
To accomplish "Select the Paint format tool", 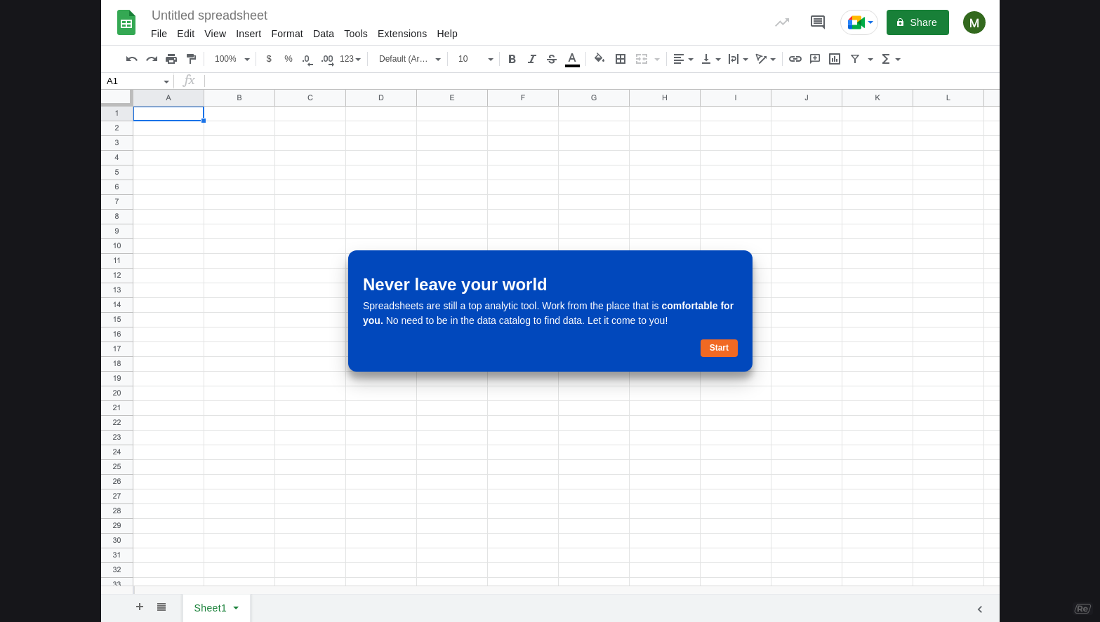I will (191, 59).
